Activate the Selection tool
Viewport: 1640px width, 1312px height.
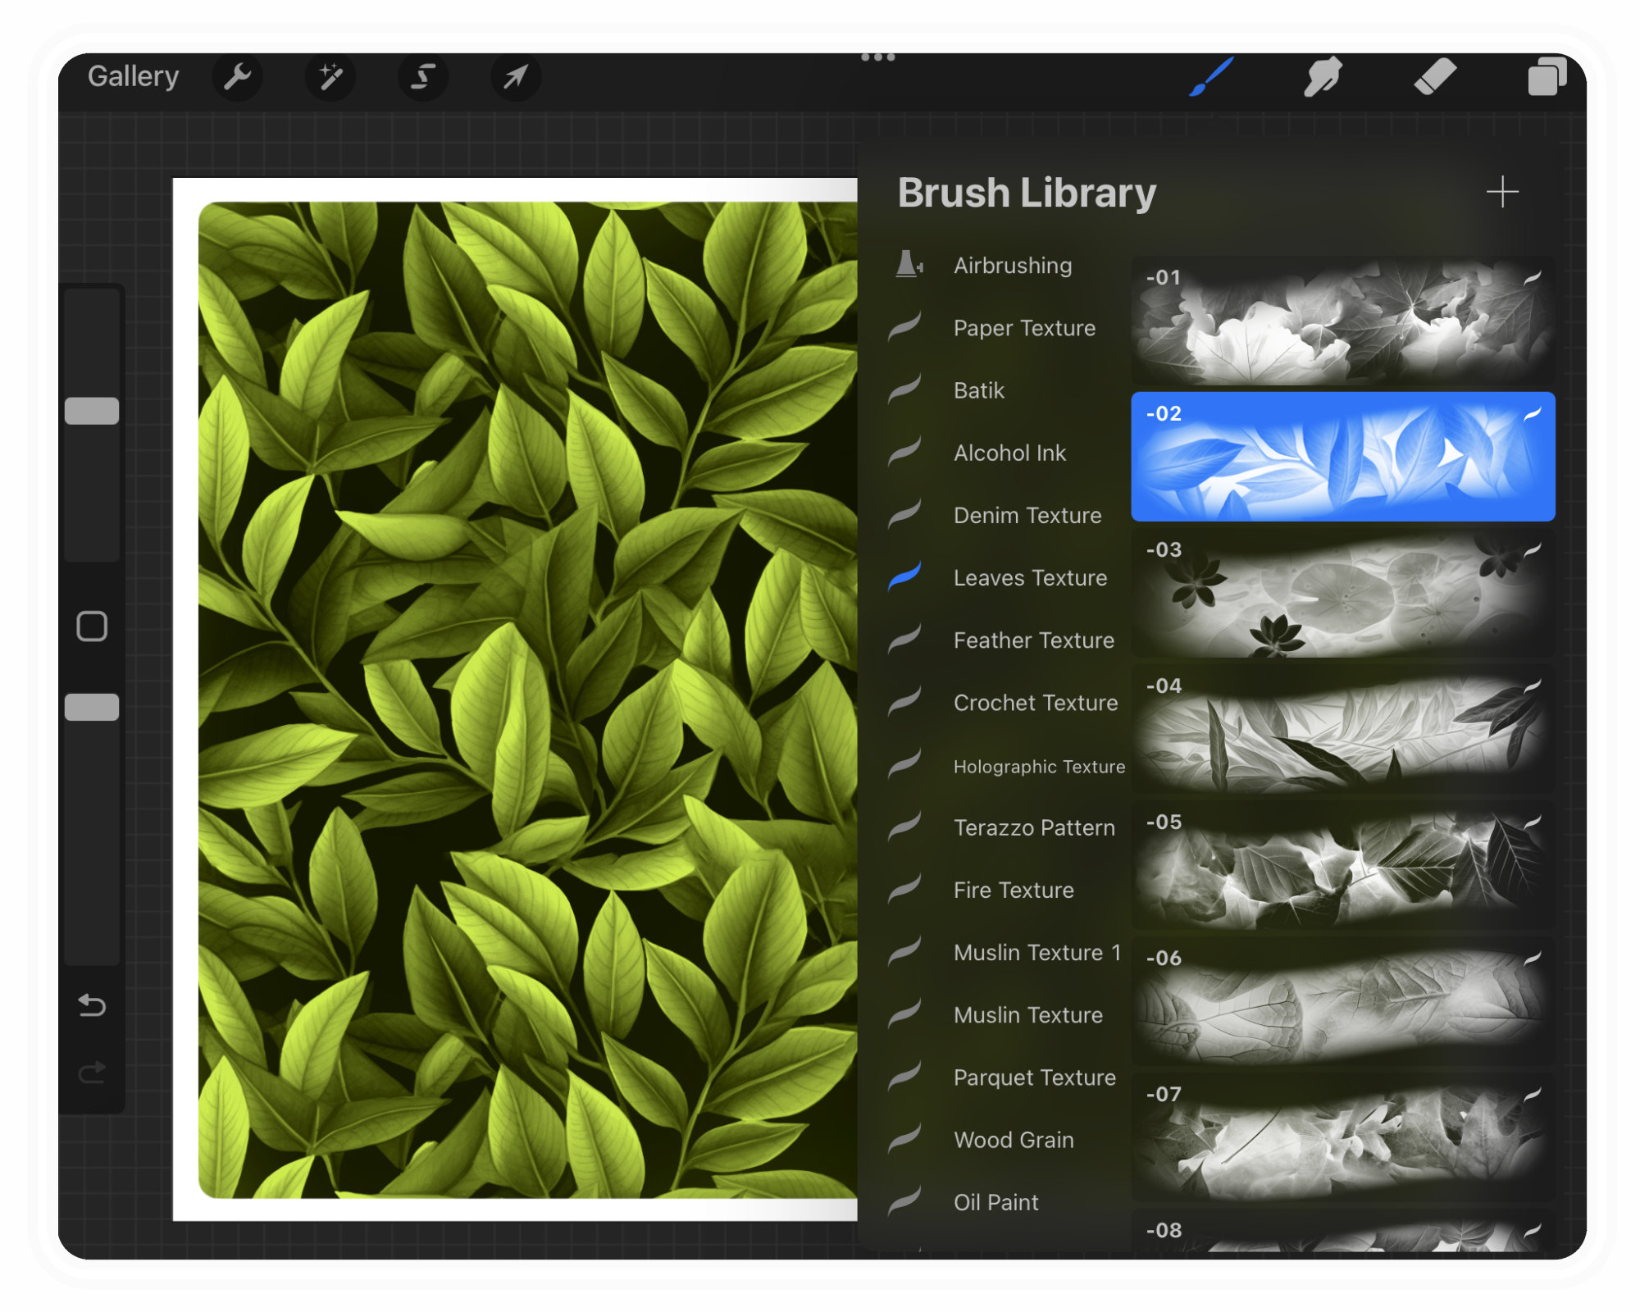[423, 77]
